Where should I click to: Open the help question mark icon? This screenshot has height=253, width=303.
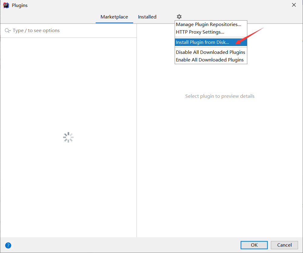8,245
